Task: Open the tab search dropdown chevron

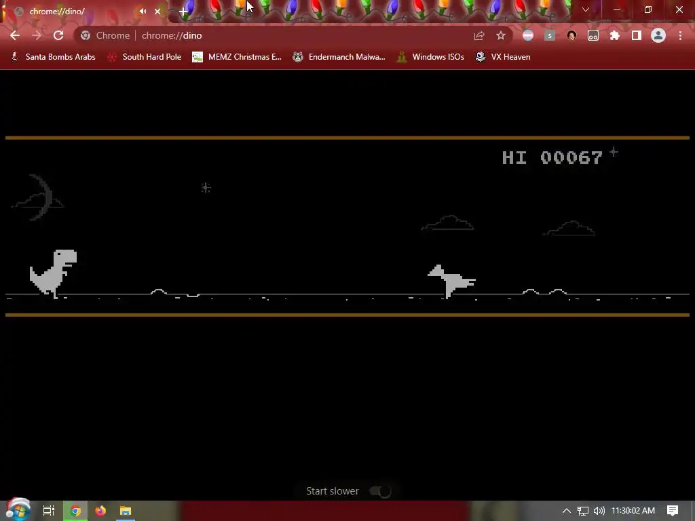Action: click(586, 9)
